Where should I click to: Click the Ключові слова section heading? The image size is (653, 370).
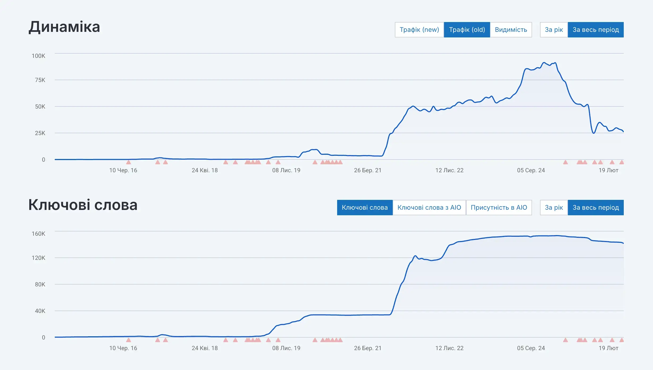pos(83,205)
